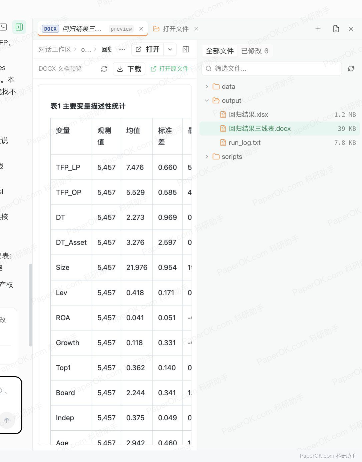The height and width of the screenshot is (462, 362).
Task: Open the breadcrumb more options ellipsis
Action: [122, 49]
